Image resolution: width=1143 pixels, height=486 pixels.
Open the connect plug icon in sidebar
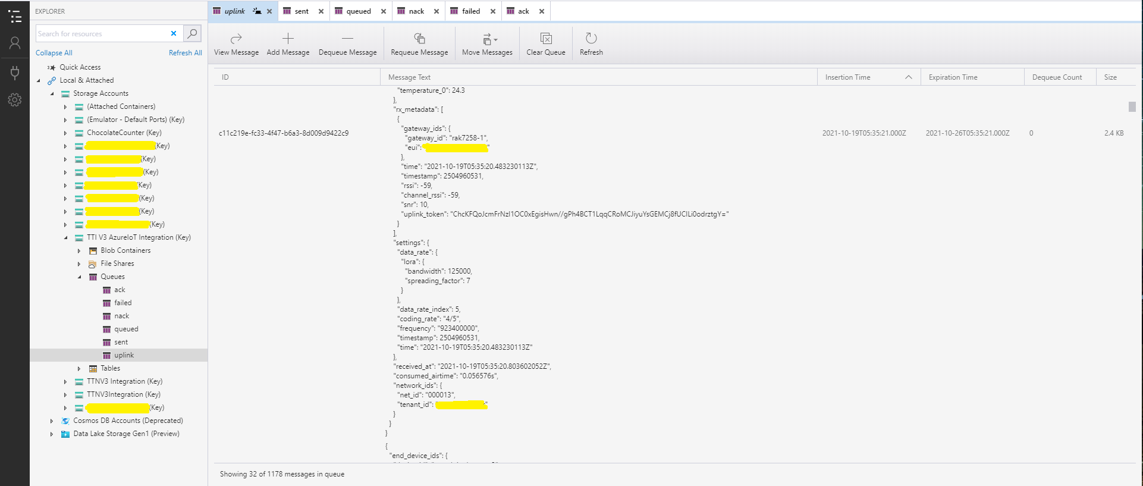point(15,73)
